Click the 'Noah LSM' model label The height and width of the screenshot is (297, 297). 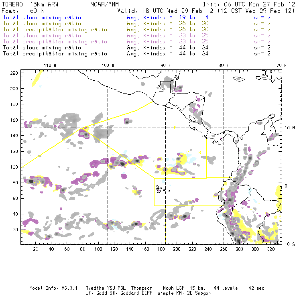174,288
